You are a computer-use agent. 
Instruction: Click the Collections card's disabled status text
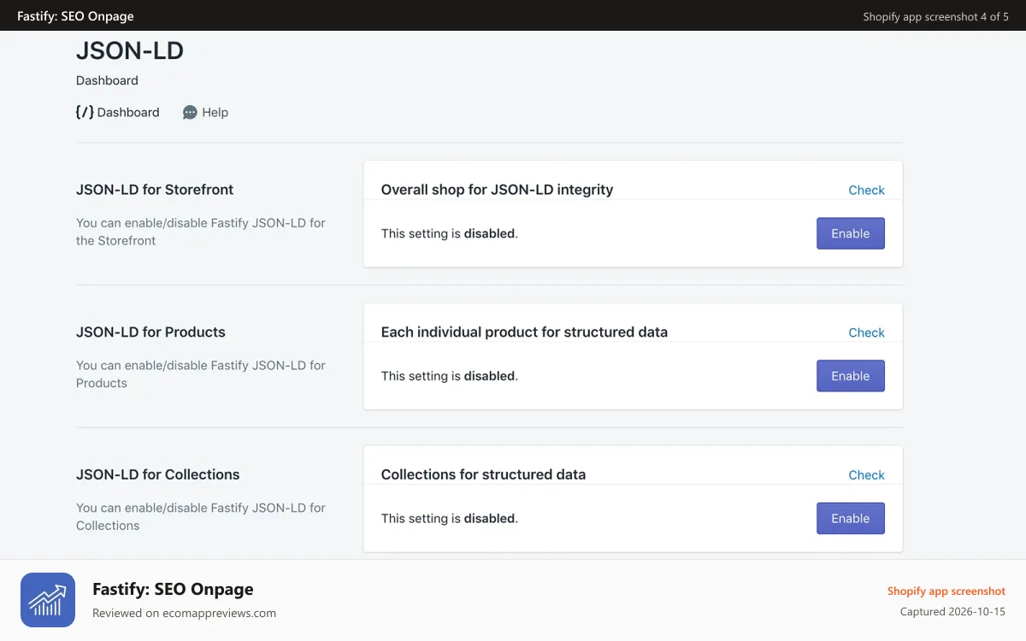[450, 518]
